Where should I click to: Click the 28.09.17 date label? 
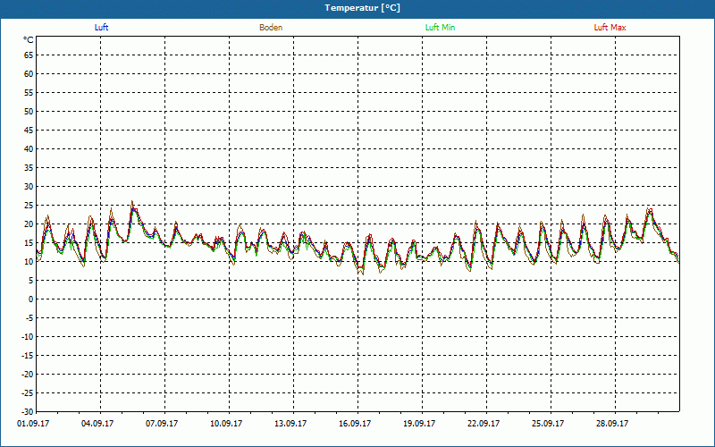612,424
